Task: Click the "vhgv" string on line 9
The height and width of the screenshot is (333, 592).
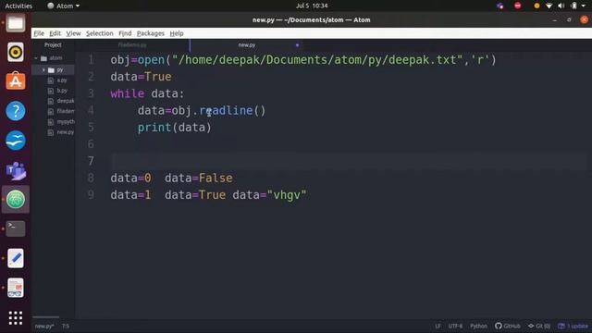Action: point(287,195)
